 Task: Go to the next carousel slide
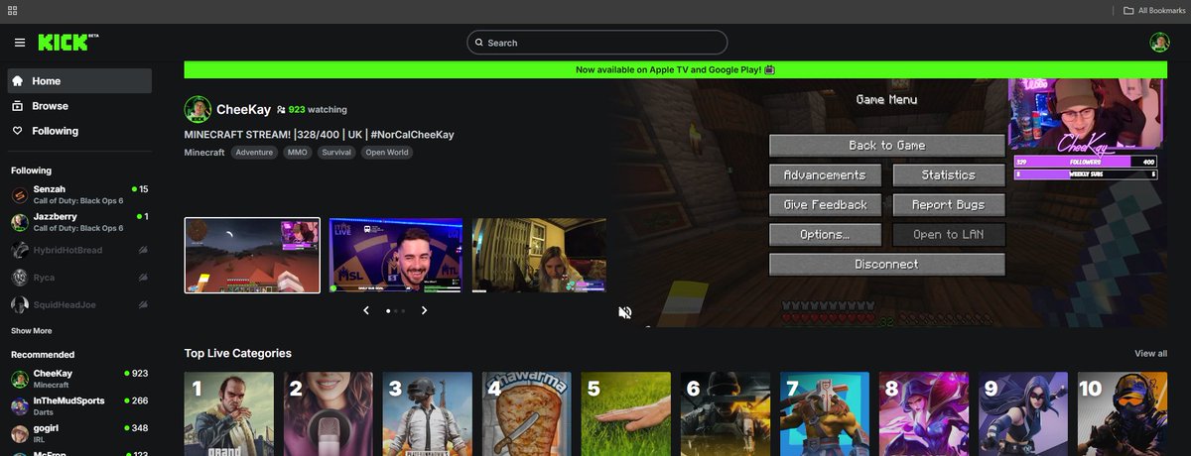tap(425, 310)
